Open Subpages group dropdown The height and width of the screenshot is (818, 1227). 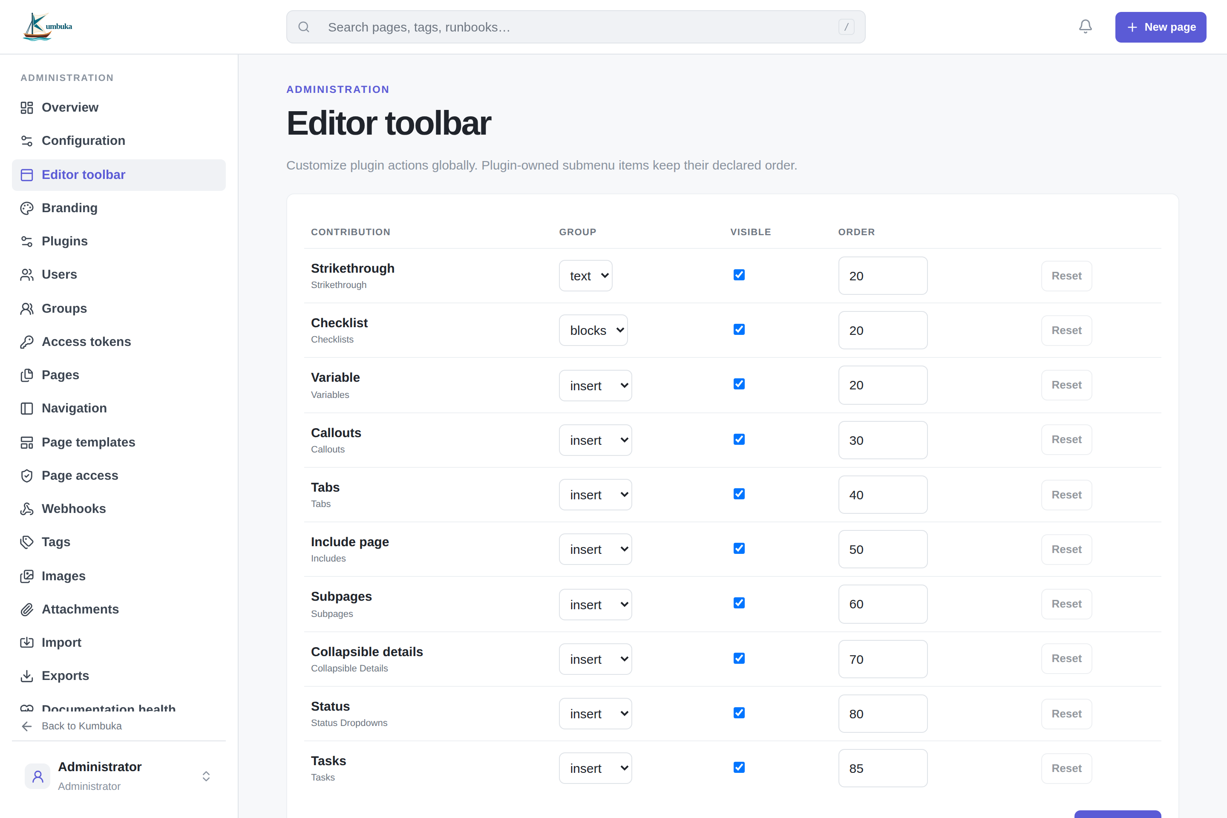click(x=595, y=605)
